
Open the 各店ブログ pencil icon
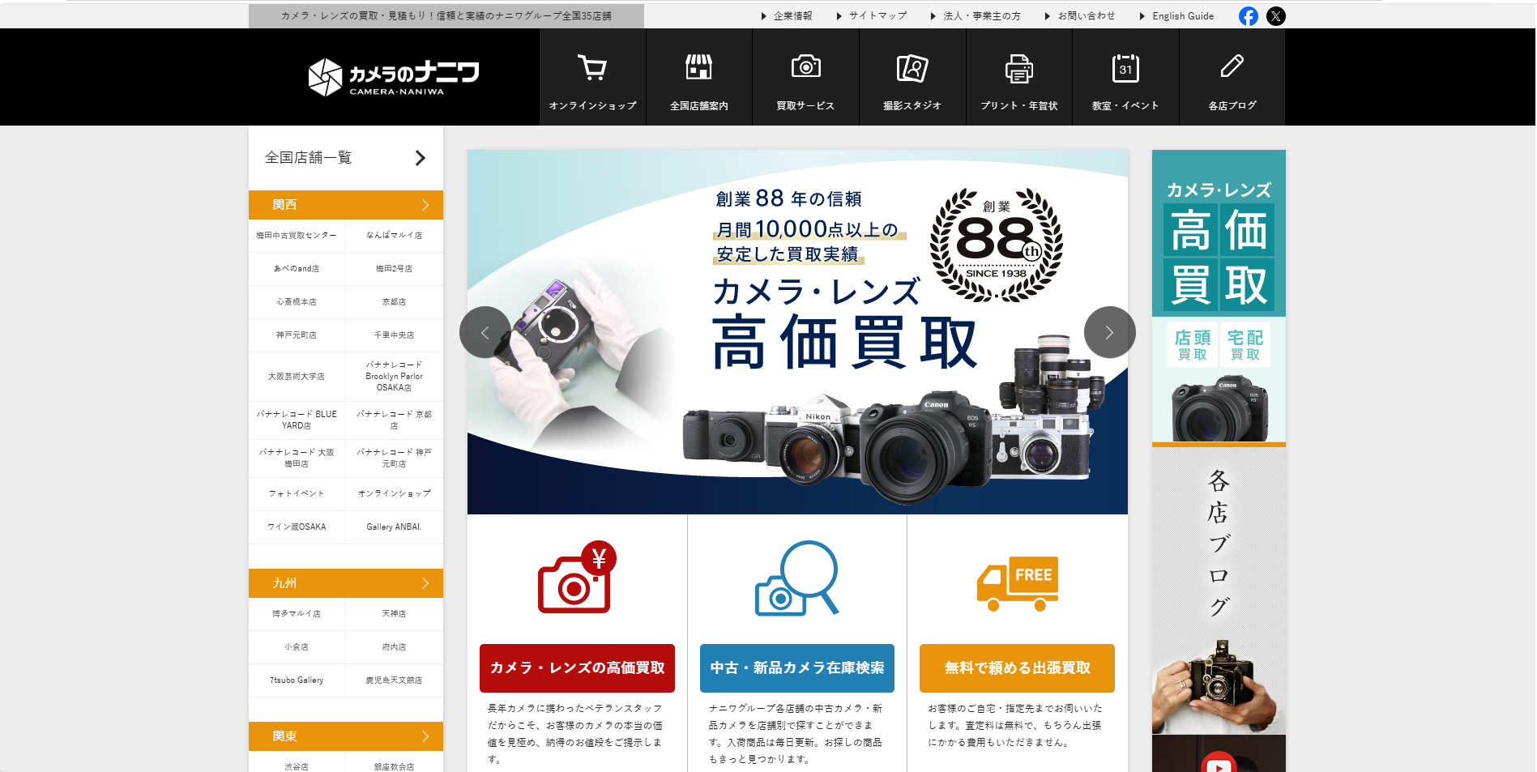click(1232, 66)
